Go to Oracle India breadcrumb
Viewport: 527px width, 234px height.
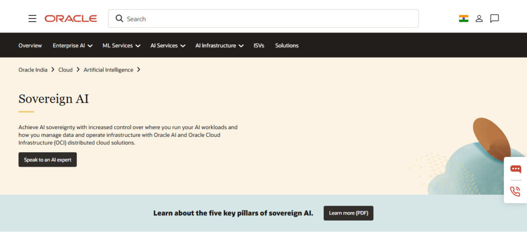(33, 70)
